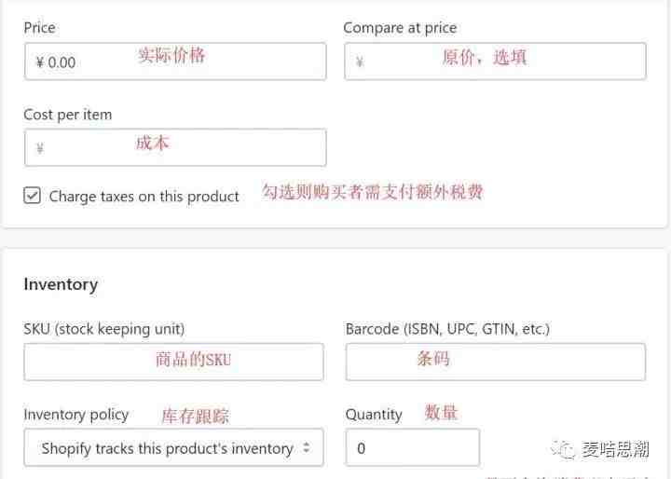The height and width of the screenshot is (479, 671).
Task: Click the Quantity number field
Action: 412,448
